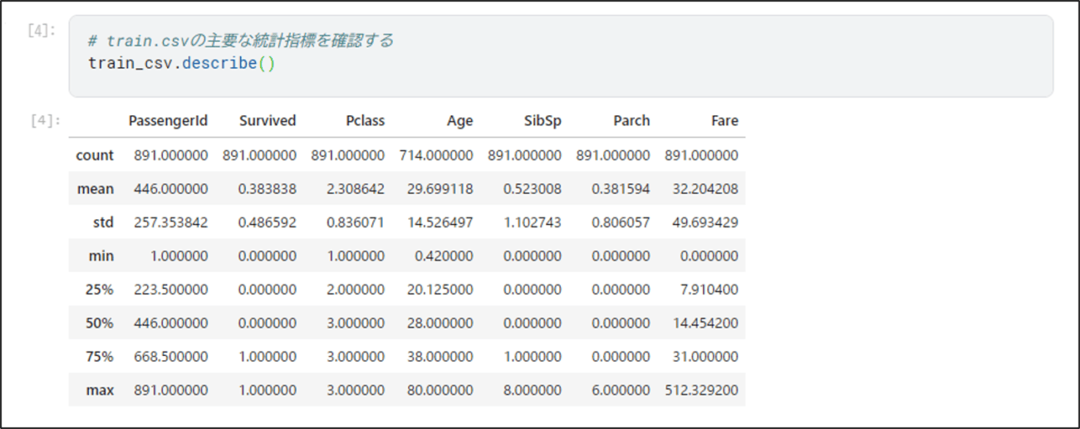Click the max Fare value 512.329200
Image resolution: width=1080 pixels, height=429 pixels.
click(702, 390)
